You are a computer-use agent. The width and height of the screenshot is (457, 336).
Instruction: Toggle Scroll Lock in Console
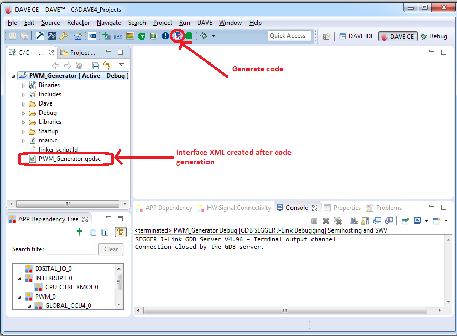(365, 221)
